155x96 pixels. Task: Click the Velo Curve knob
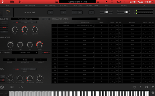tap(40, 78)
